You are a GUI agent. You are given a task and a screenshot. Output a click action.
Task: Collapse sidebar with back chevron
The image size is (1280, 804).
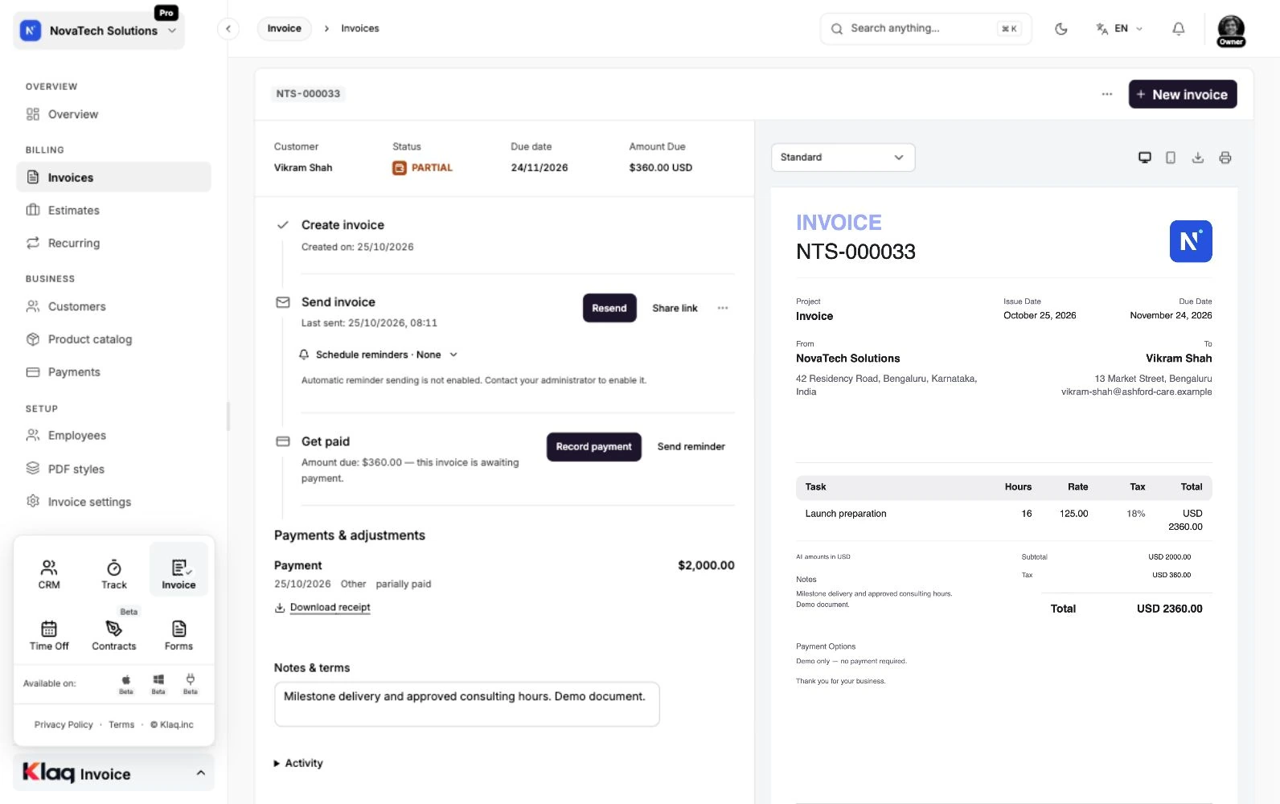228,29
